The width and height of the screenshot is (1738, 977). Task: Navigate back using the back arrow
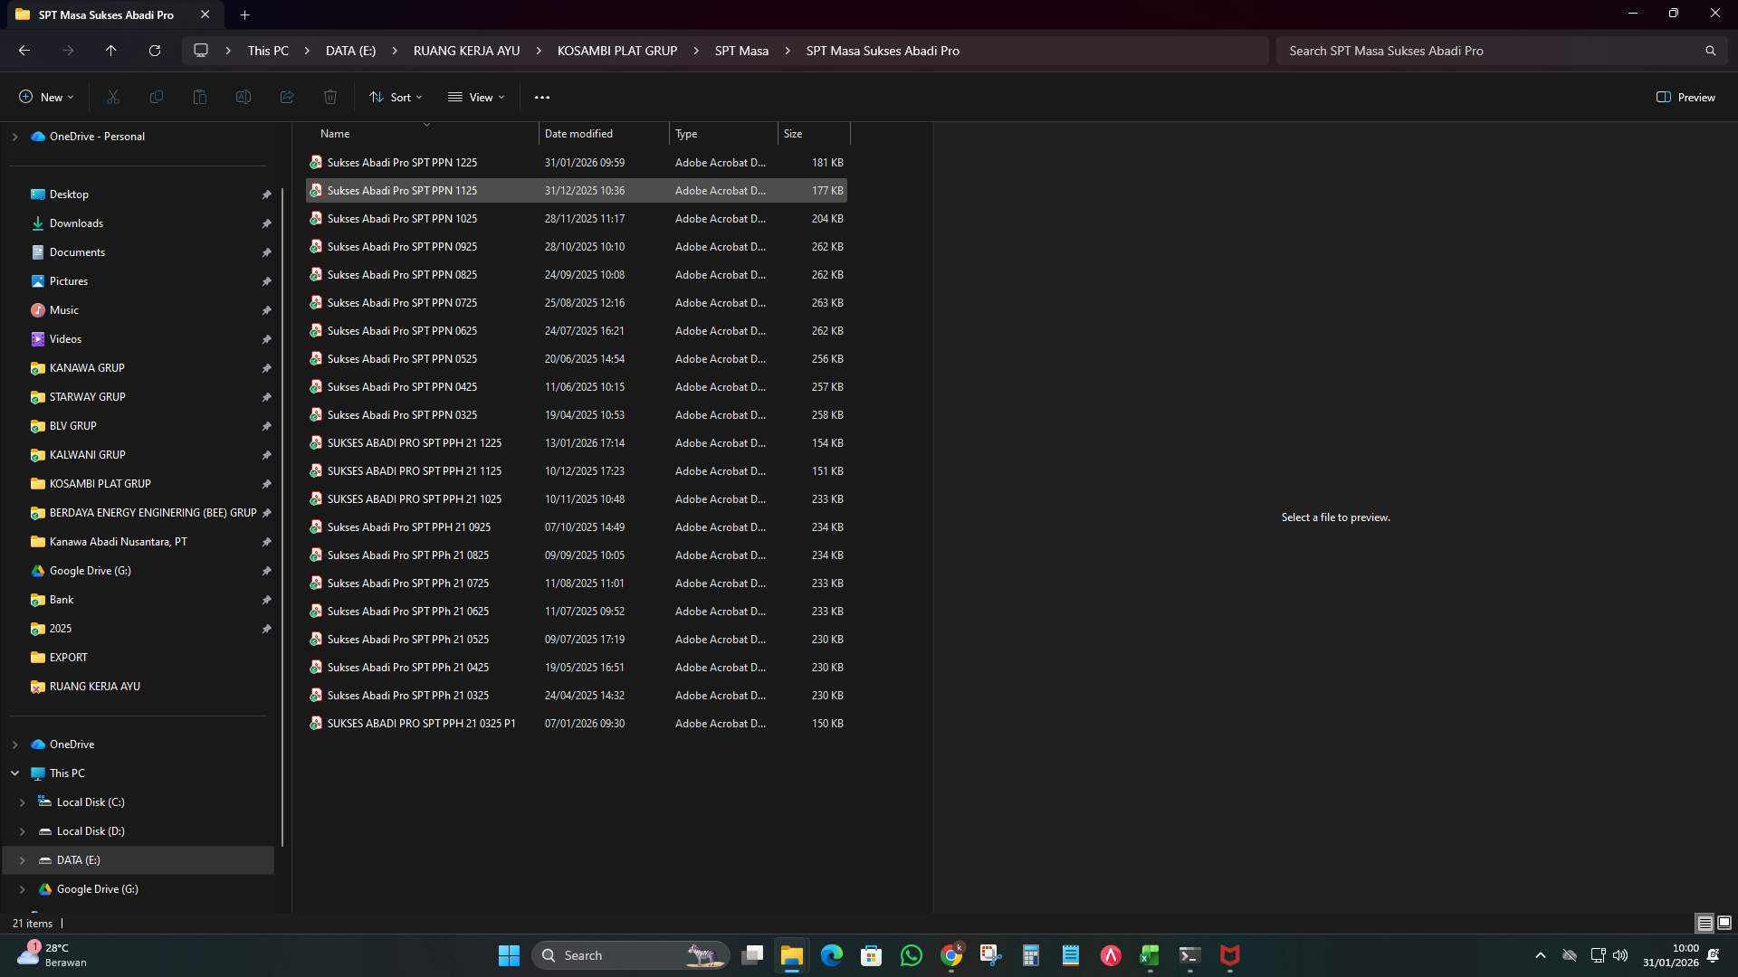[24, 50]
